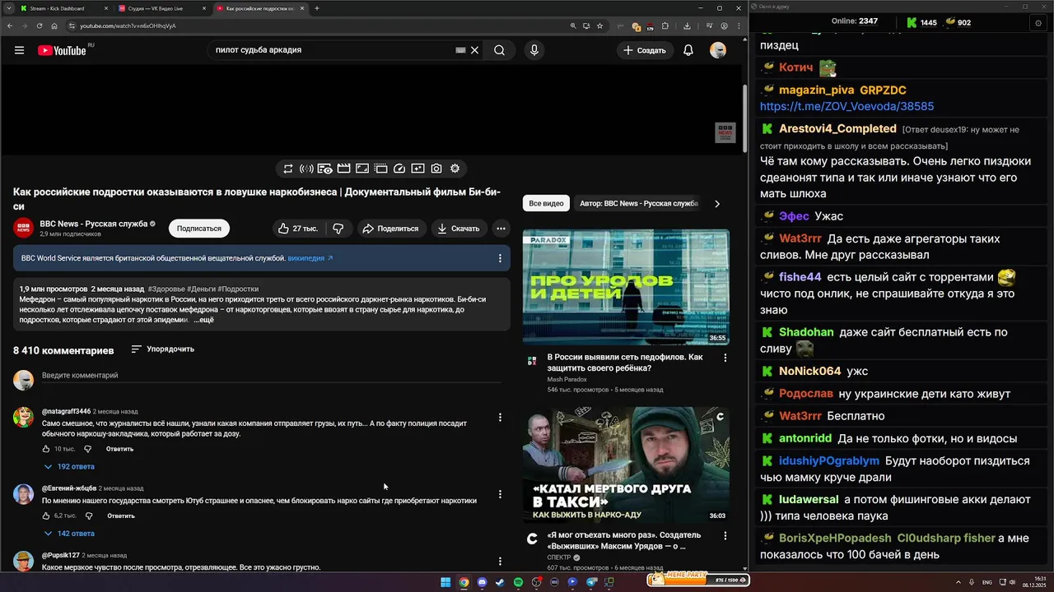Expand 192 ответа replies thread
The image size is (1054, 592).
tap(69, 467)
